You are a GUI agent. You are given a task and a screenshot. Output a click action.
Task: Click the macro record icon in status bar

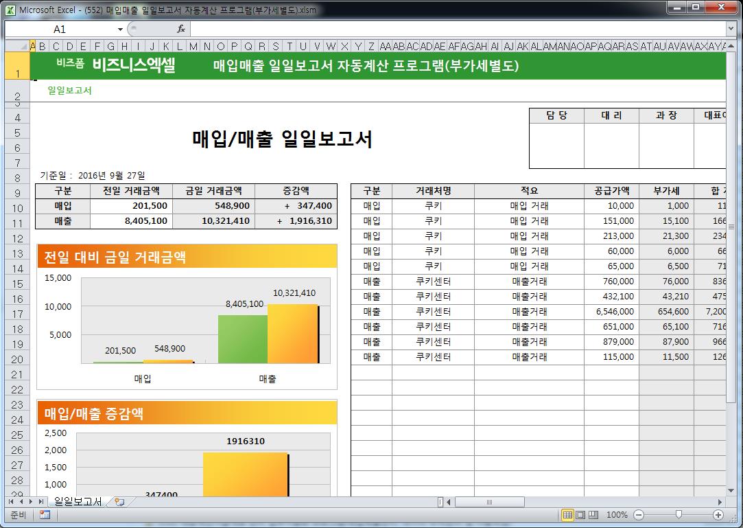pos(45,515)
